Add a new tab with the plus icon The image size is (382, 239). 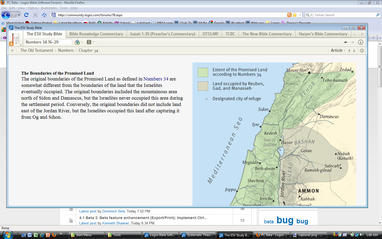[x=355, y=34]
